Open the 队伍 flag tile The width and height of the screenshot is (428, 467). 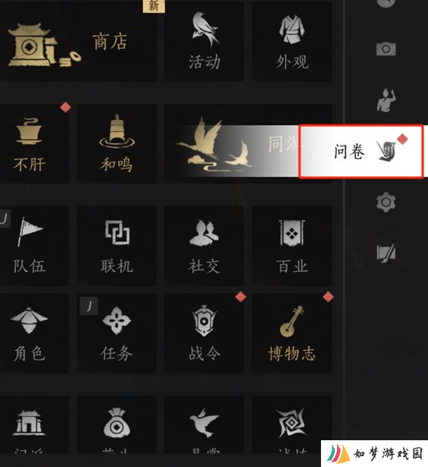(x=34, y=246)
